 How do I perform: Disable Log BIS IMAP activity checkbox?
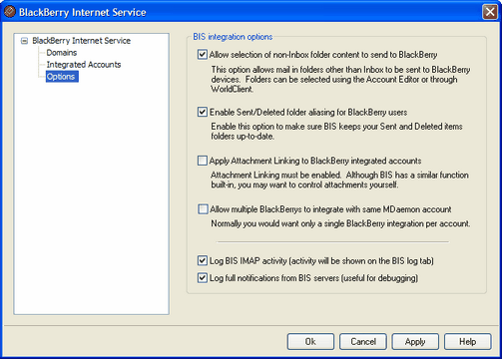pyautogui.click(x=203, y=260)
